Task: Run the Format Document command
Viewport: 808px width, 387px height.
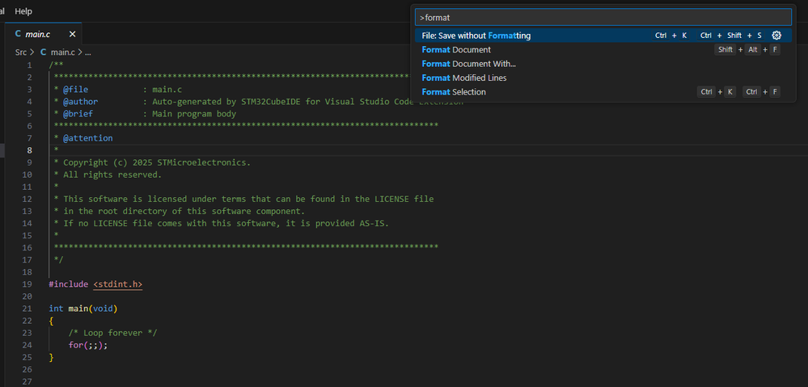Action: tap(456, 50)
